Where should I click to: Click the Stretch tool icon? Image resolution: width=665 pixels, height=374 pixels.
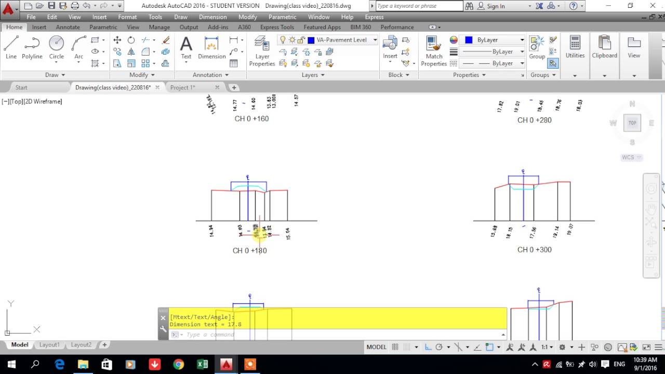click(x=117, y=63)
